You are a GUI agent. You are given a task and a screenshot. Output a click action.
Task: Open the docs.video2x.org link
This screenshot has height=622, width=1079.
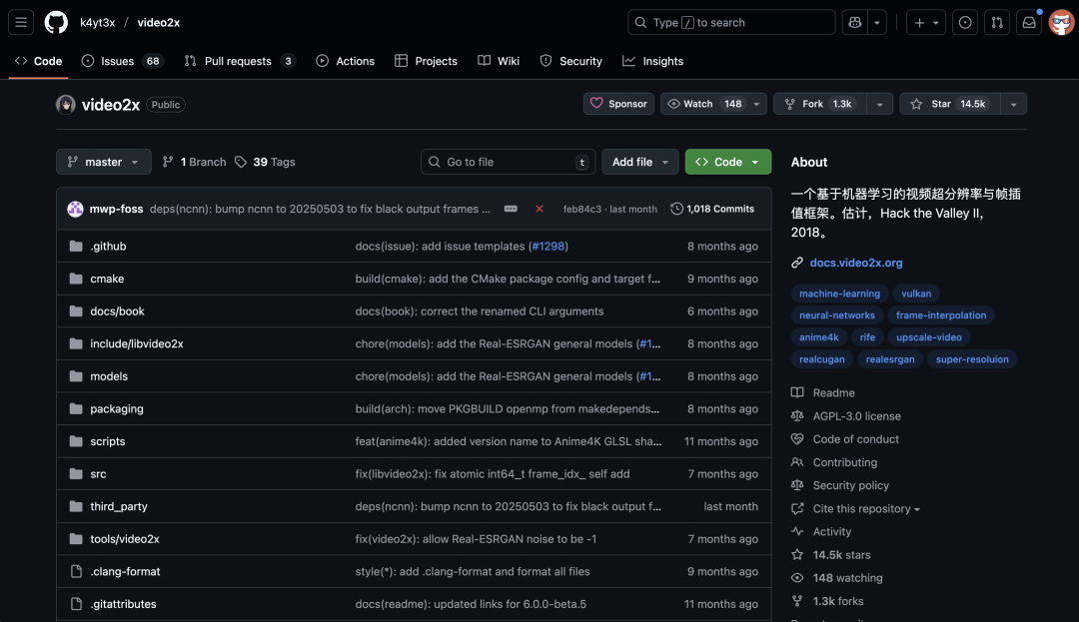[856, 263]
